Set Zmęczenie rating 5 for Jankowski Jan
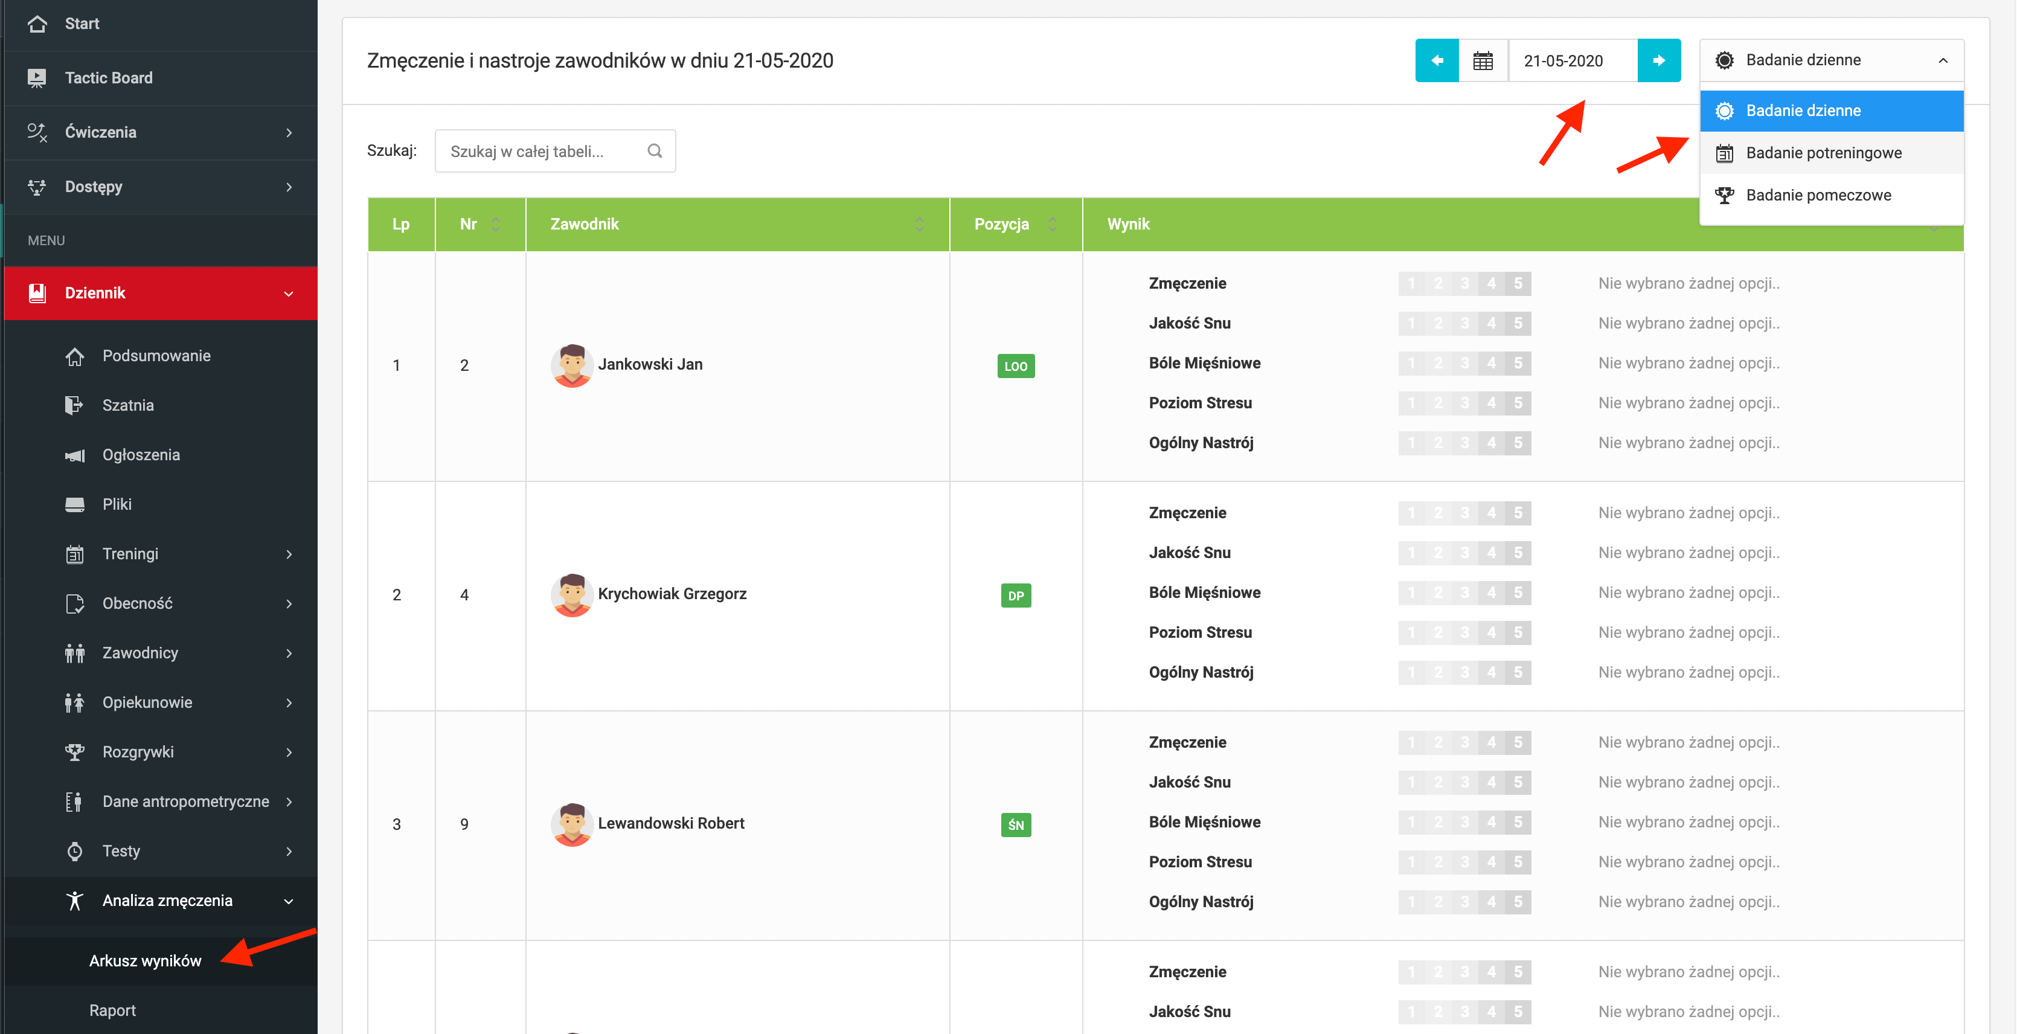 [1518, 284]
